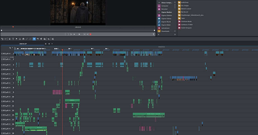Image resolution: width=258 pixels, height=135 pixels.
Task: Play the selected range button
Action: [84, 34]
